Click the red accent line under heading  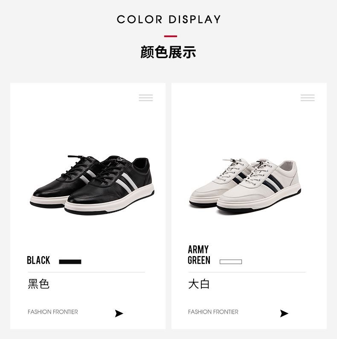click(x=171, y=36)
